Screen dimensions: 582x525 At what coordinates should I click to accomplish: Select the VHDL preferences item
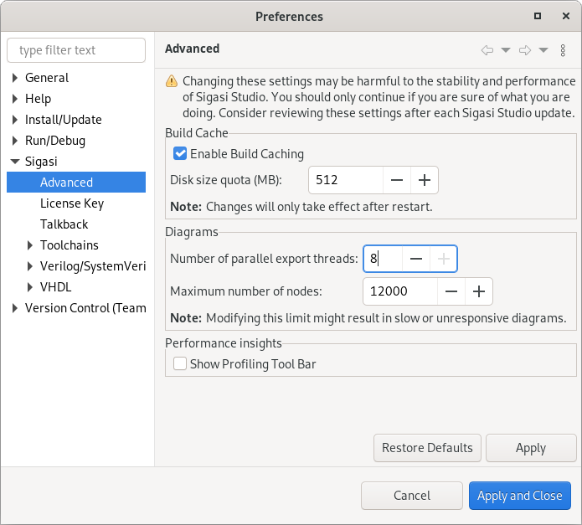[x=55, y=287]
